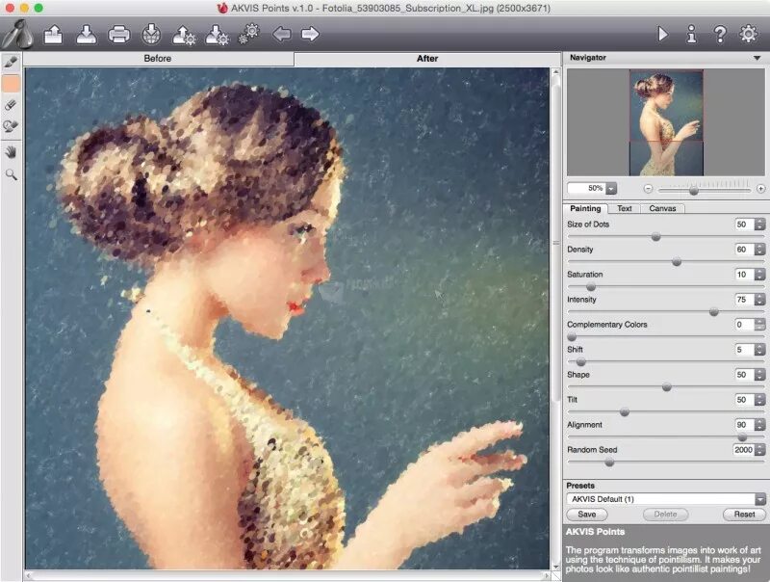
Task: Adjust the Shape slider
Action: click(665, 387)
